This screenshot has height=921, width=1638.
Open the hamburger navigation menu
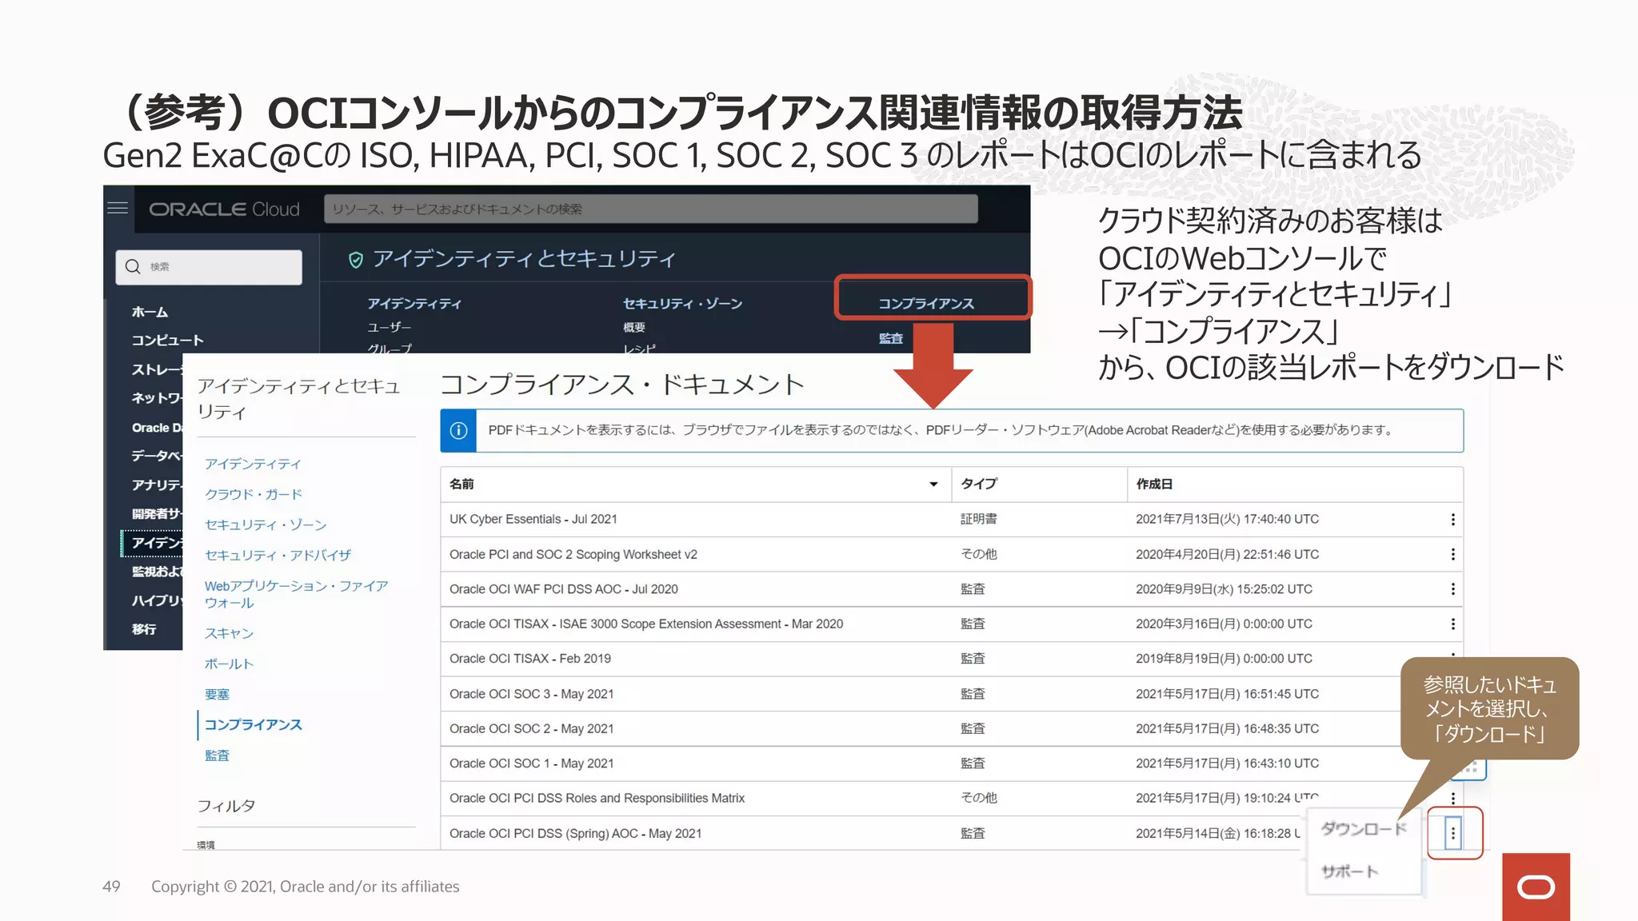click(118, 209)
